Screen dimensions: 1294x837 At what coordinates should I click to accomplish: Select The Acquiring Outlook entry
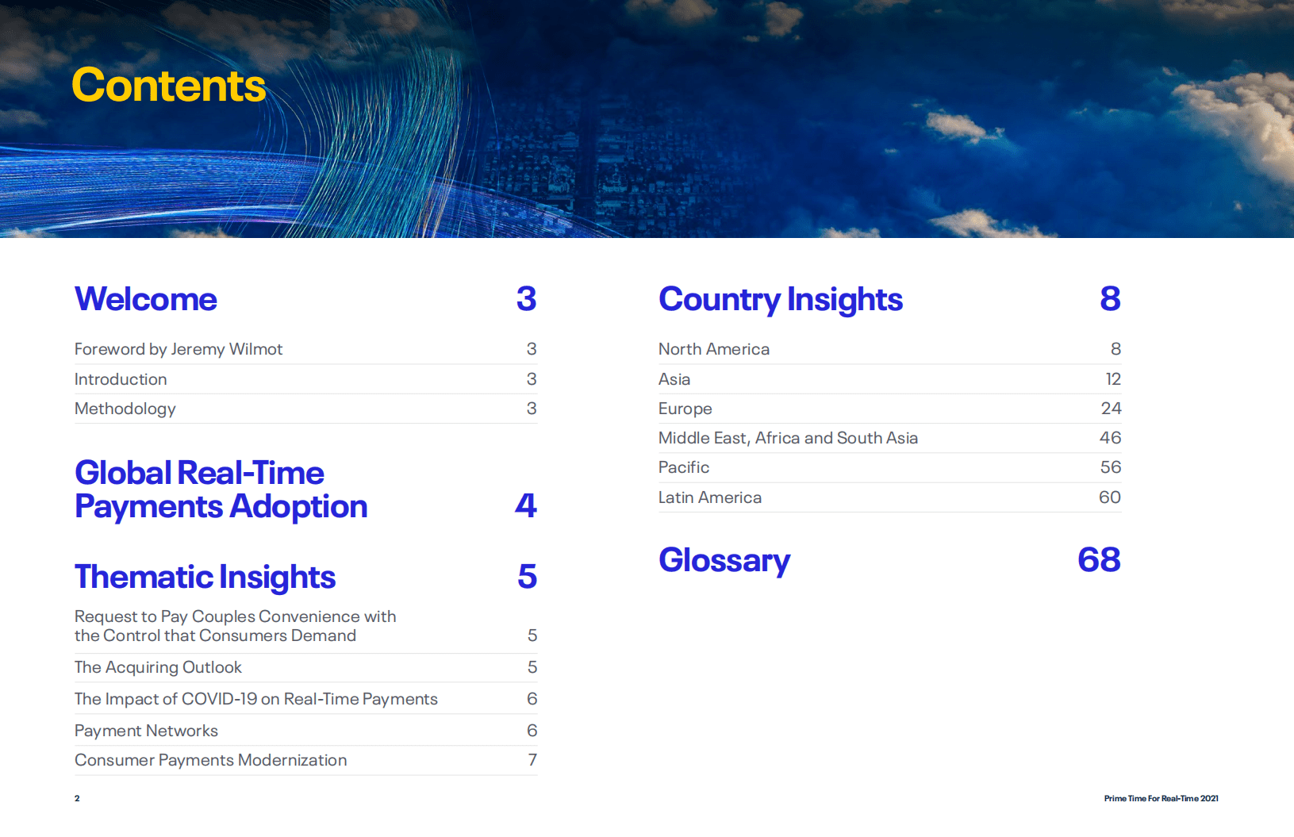tap(158, 667)
